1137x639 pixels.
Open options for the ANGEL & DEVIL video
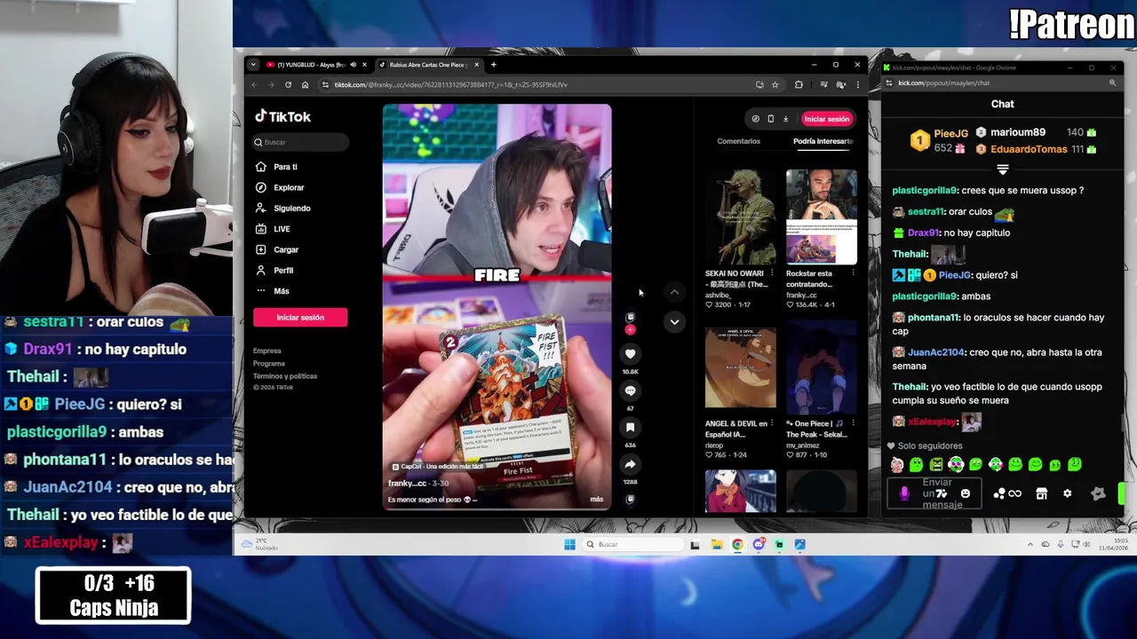click(x=772, y=423)
